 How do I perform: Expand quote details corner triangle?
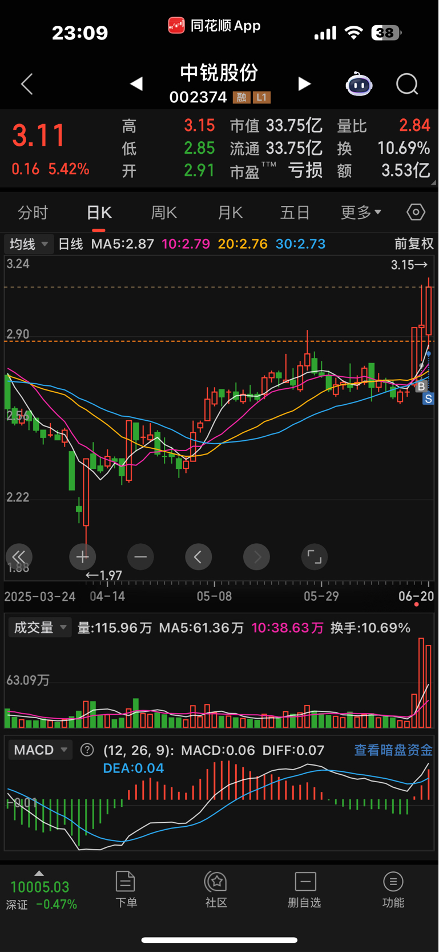click(433, 182)
